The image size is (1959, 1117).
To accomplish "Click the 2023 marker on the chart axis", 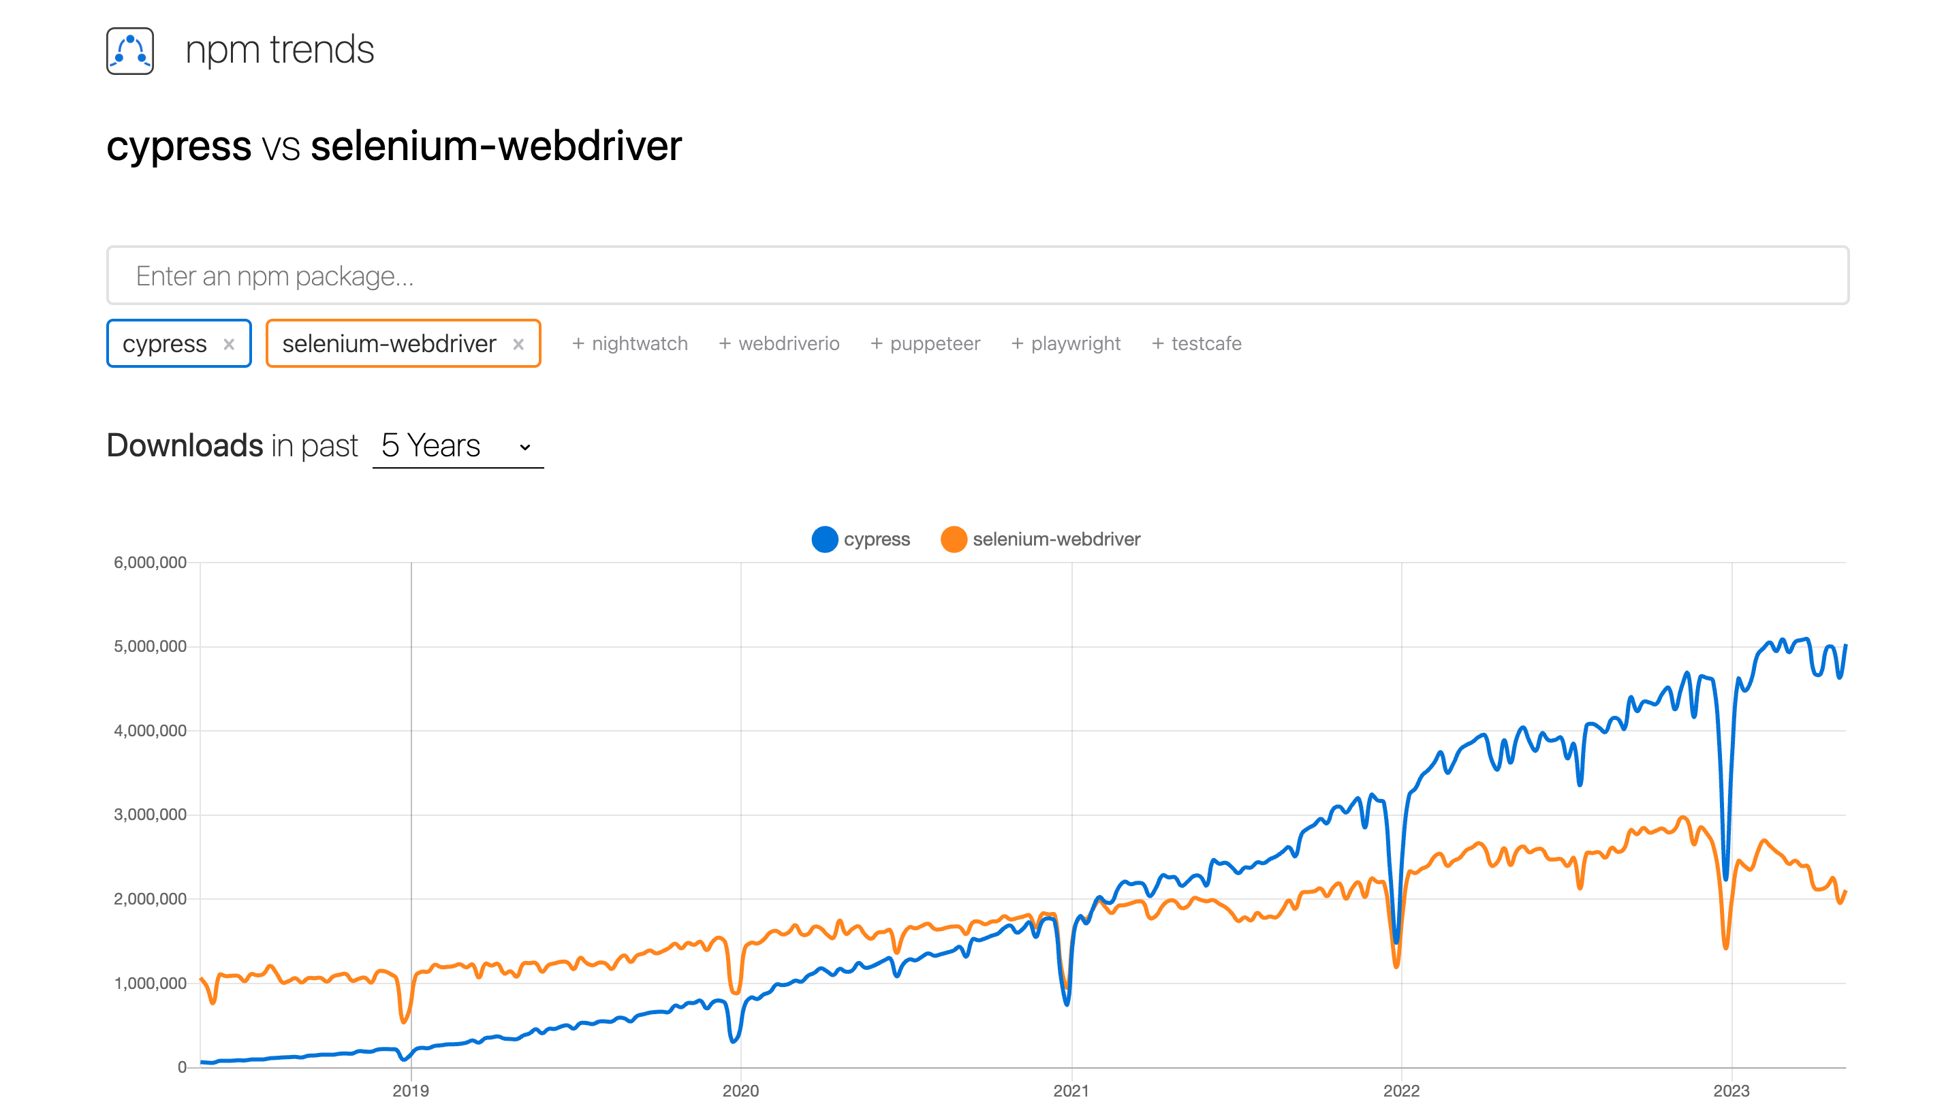I will [1730, 1090].
